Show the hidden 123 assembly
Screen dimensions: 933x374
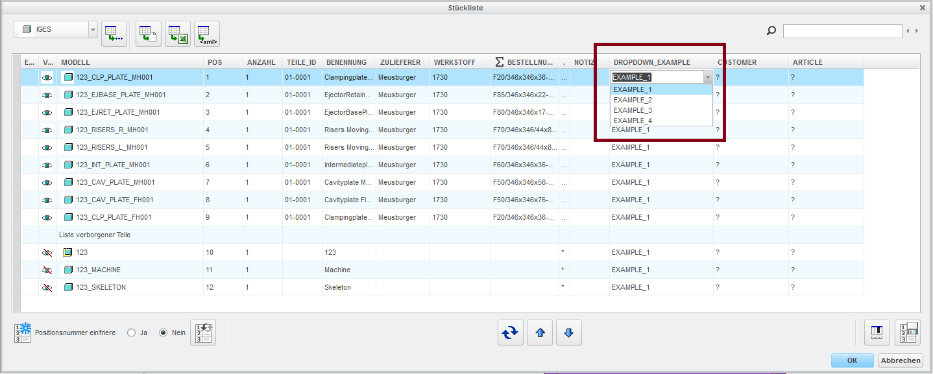pos(47,252)
